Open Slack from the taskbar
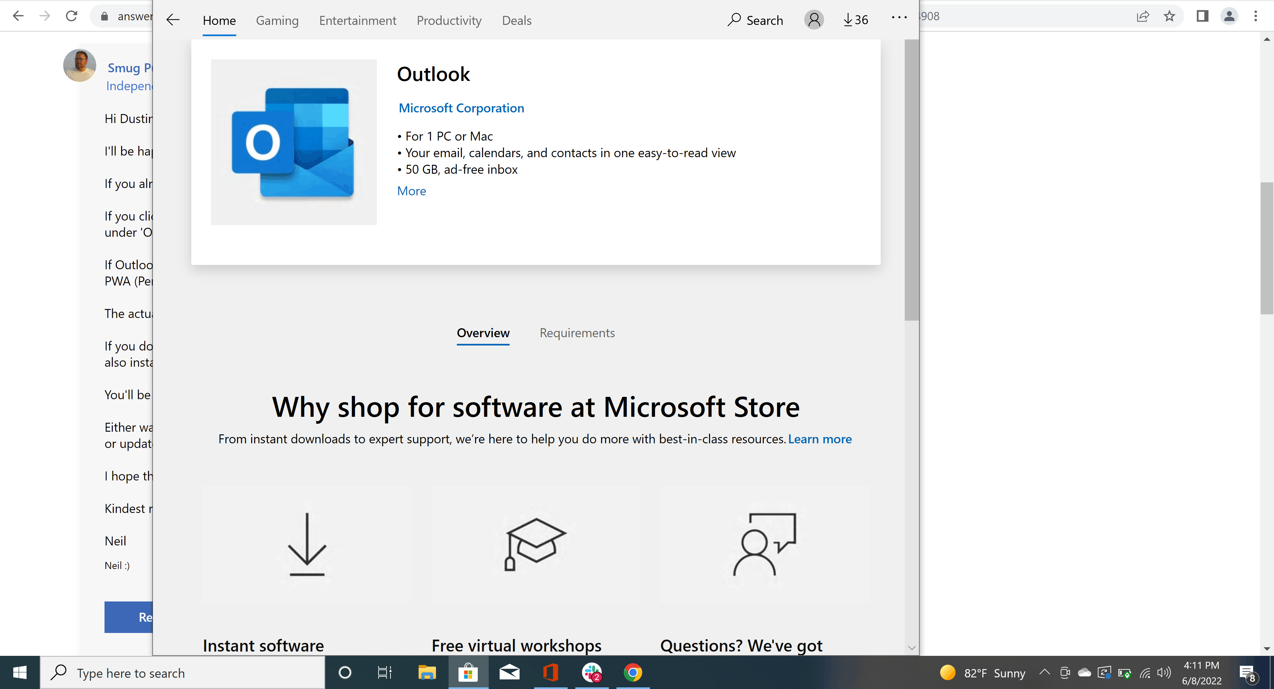1274x689 pixels. [x=592, y=673]
